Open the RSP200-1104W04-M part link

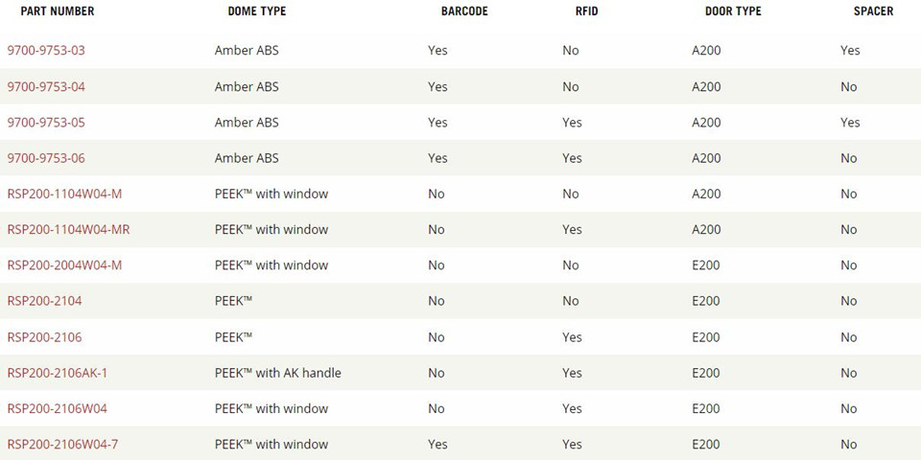(x=64, y=195)
